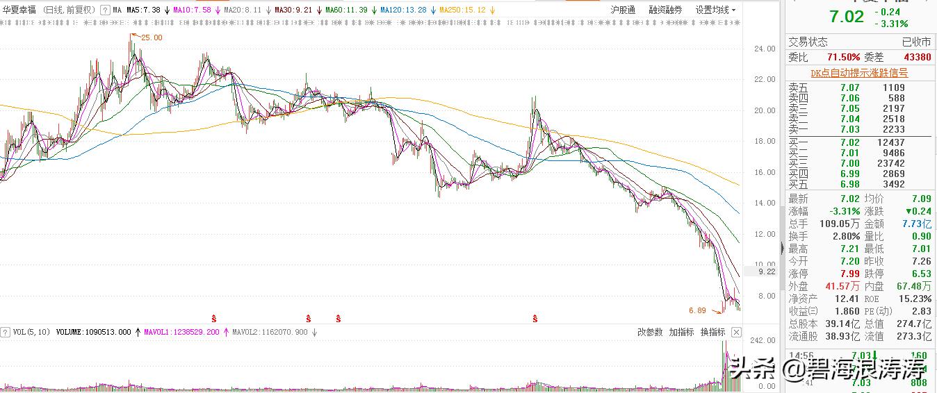Select the MA20:8.11 label

(243, 10)
